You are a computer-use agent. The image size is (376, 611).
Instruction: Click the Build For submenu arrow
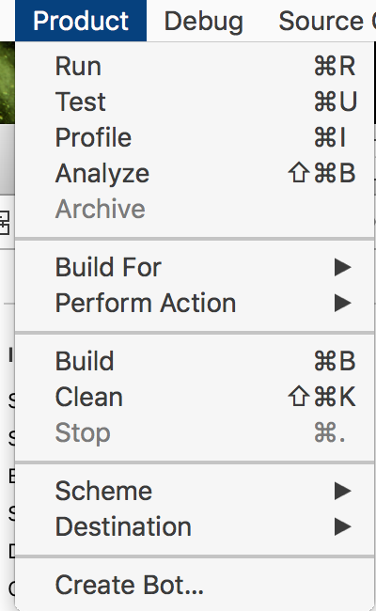(x=343, y=268)
